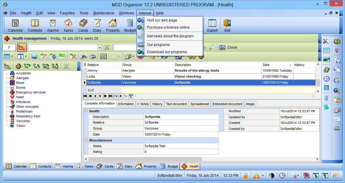
Task: Click the yellow gears settings icon
Action: (337, 41)
